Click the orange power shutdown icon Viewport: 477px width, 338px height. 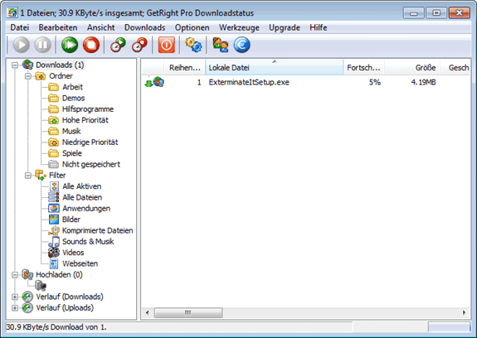tap(167, 45)
